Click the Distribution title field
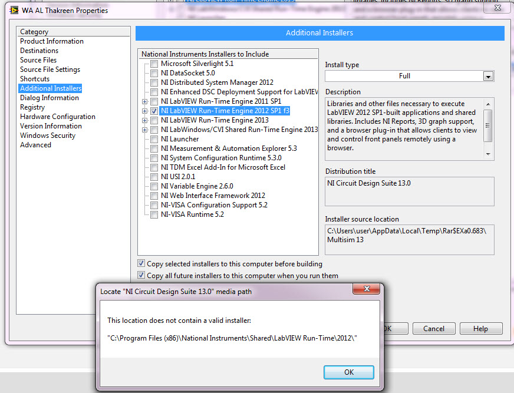 coord(410,191)
